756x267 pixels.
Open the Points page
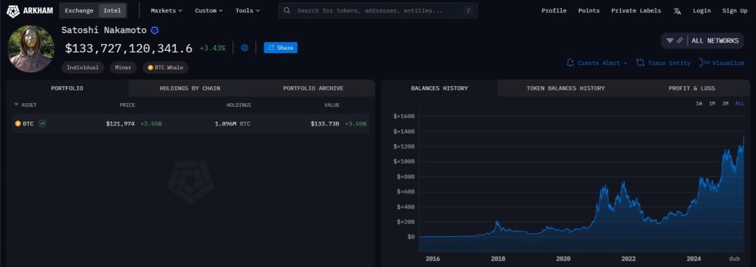(x=588, y=10)
